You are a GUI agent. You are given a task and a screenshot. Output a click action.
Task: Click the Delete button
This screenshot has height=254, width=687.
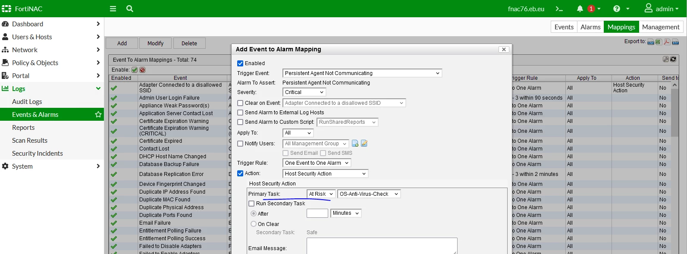[x=189, y=43]
